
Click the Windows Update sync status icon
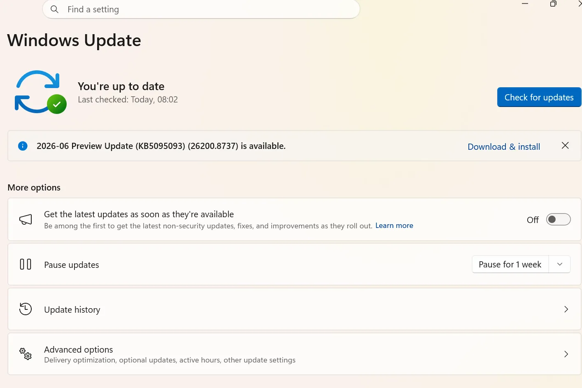40,92
